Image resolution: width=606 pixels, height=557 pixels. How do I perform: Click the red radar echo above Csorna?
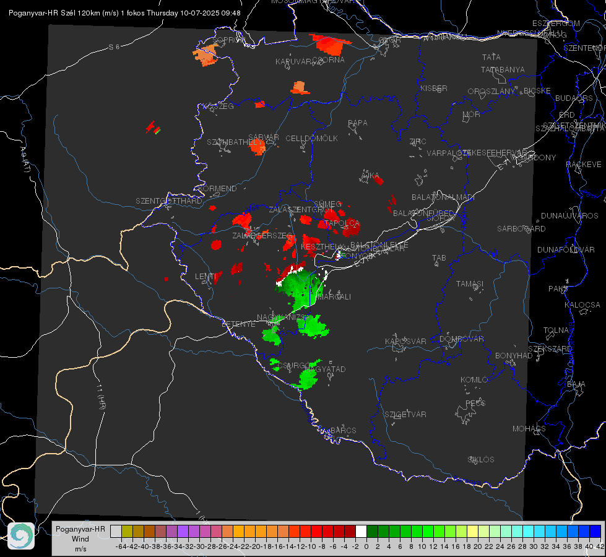[330, 45]
